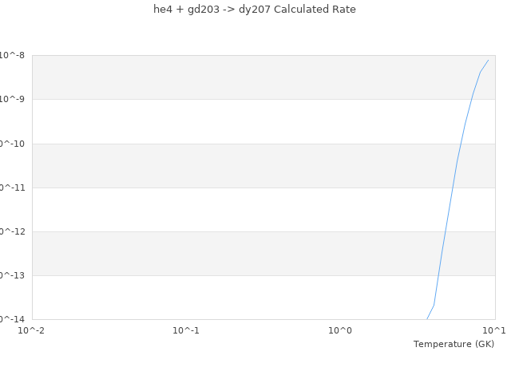Click the 10^-9 y-axis tick label

click(13, 99)
